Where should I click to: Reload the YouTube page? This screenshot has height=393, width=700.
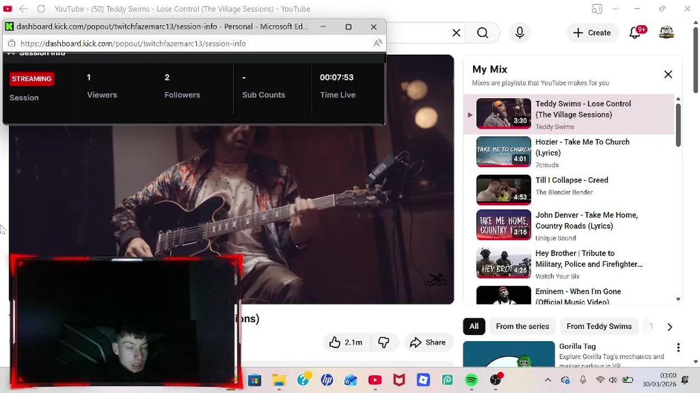point(41,9)
